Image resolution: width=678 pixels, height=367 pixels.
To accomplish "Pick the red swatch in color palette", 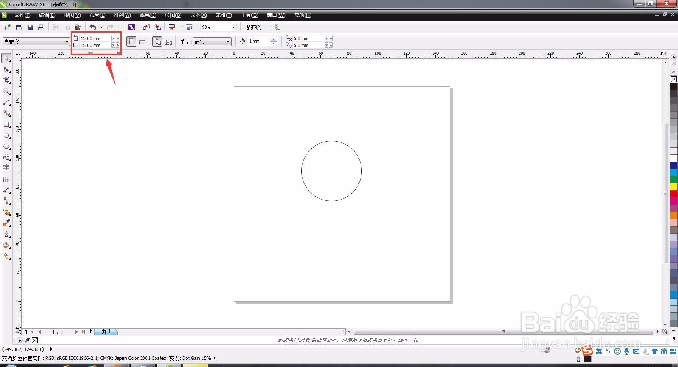I will tap(674, 194).
